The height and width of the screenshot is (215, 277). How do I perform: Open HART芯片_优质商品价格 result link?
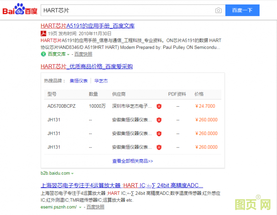87,66
